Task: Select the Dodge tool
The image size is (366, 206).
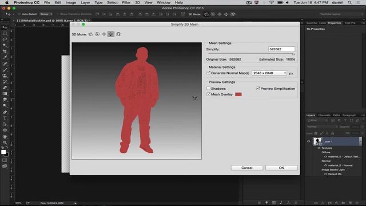Action: point(5,106)
